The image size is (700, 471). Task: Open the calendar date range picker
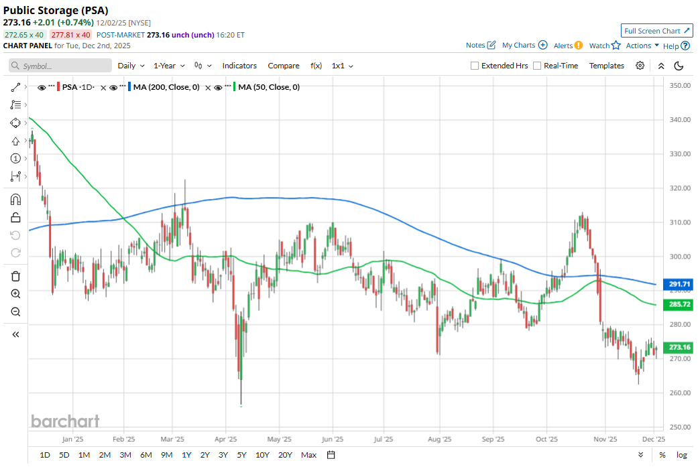tap(331, 455)
